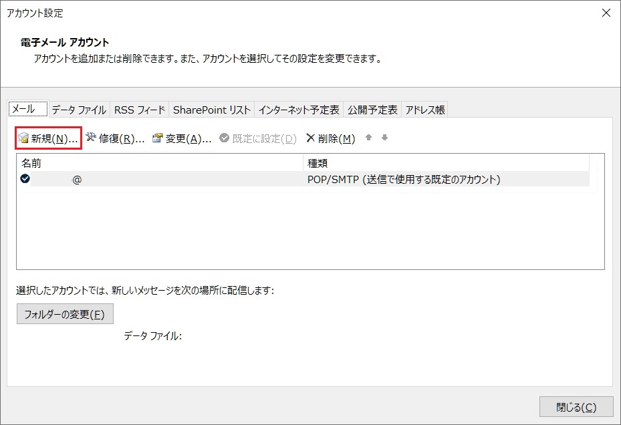621x425 pixels.
Task: Click the フォルダーの変更 button
Action: [x=65, y=314]
